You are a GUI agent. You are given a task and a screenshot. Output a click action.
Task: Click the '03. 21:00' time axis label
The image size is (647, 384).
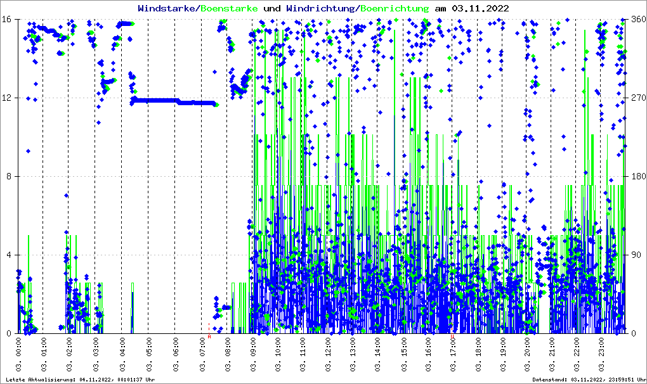552,354
